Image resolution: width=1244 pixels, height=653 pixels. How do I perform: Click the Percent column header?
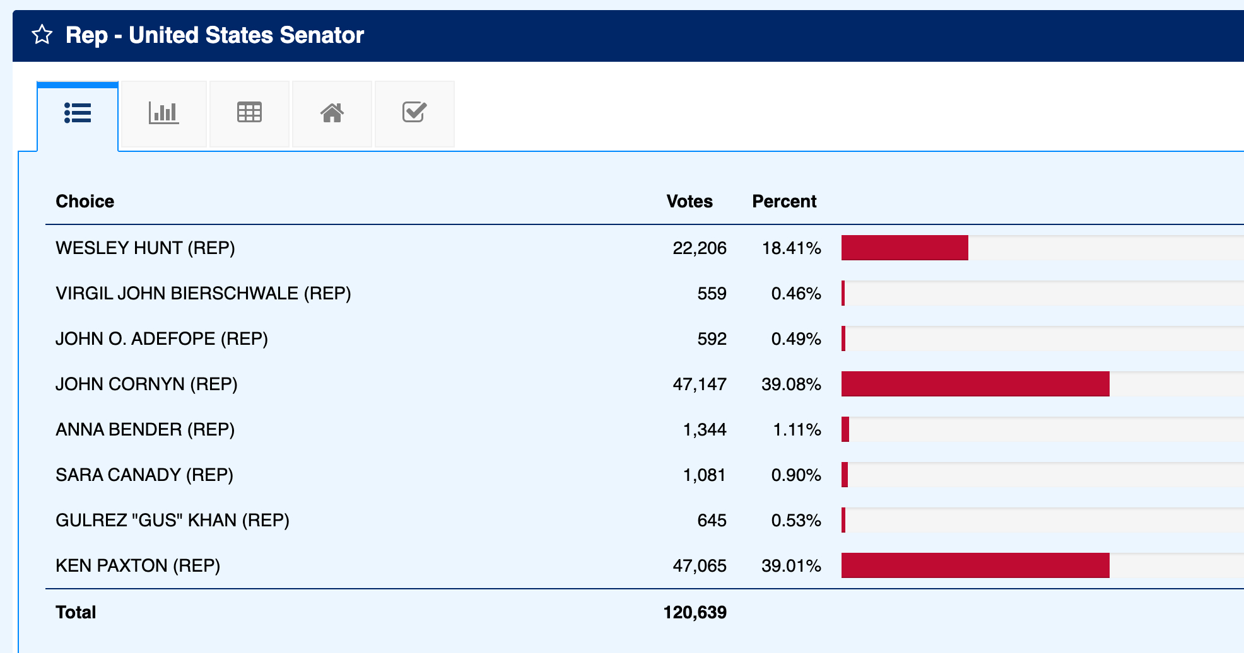point(784,202)
